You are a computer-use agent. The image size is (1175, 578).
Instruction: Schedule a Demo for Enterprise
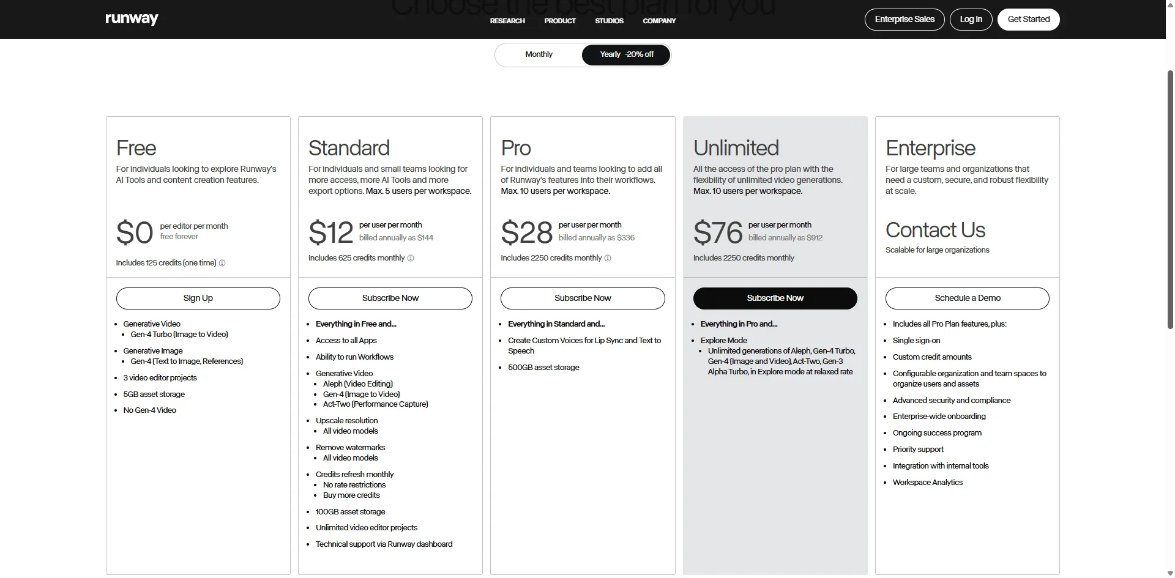pos(968,298)
